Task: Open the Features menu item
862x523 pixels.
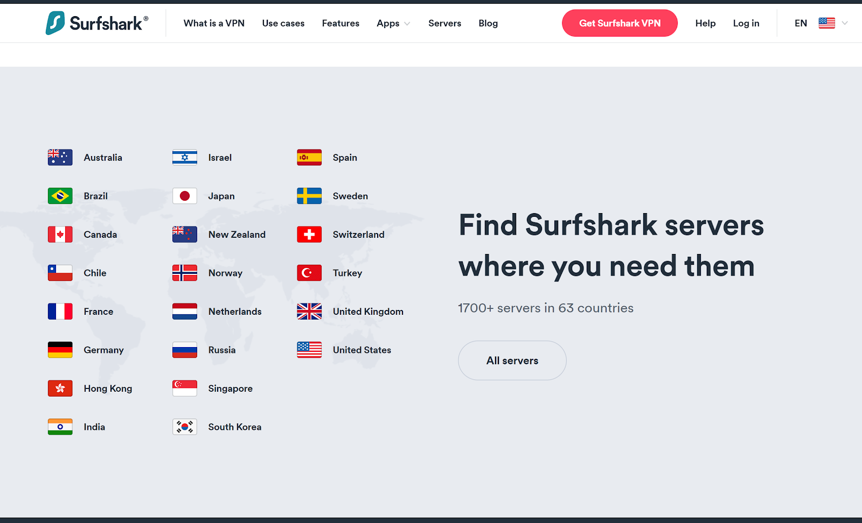Action: pos(340,23)
